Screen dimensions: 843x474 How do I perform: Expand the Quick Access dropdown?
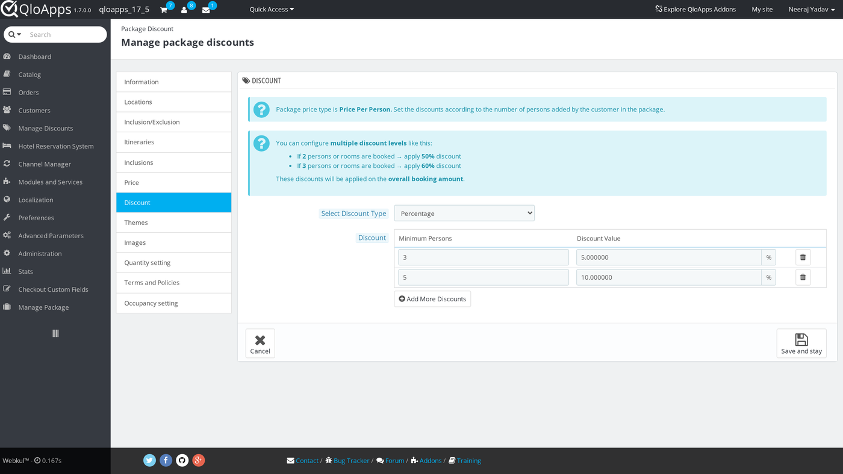(272, 10)
